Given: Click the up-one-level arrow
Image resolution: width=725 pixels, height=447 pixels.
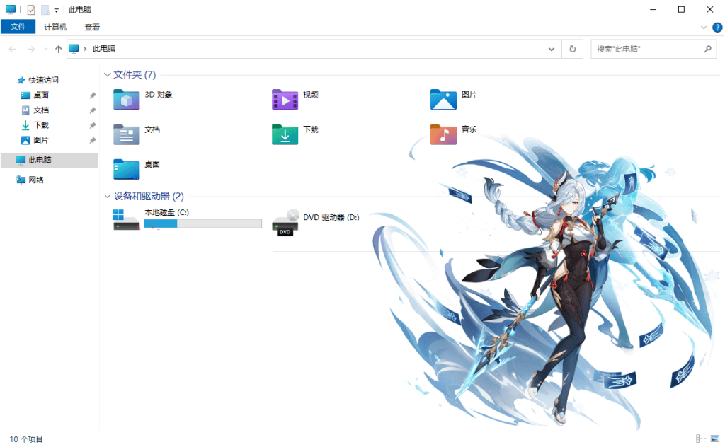Looking at the screenshot, I should point(58,49).
